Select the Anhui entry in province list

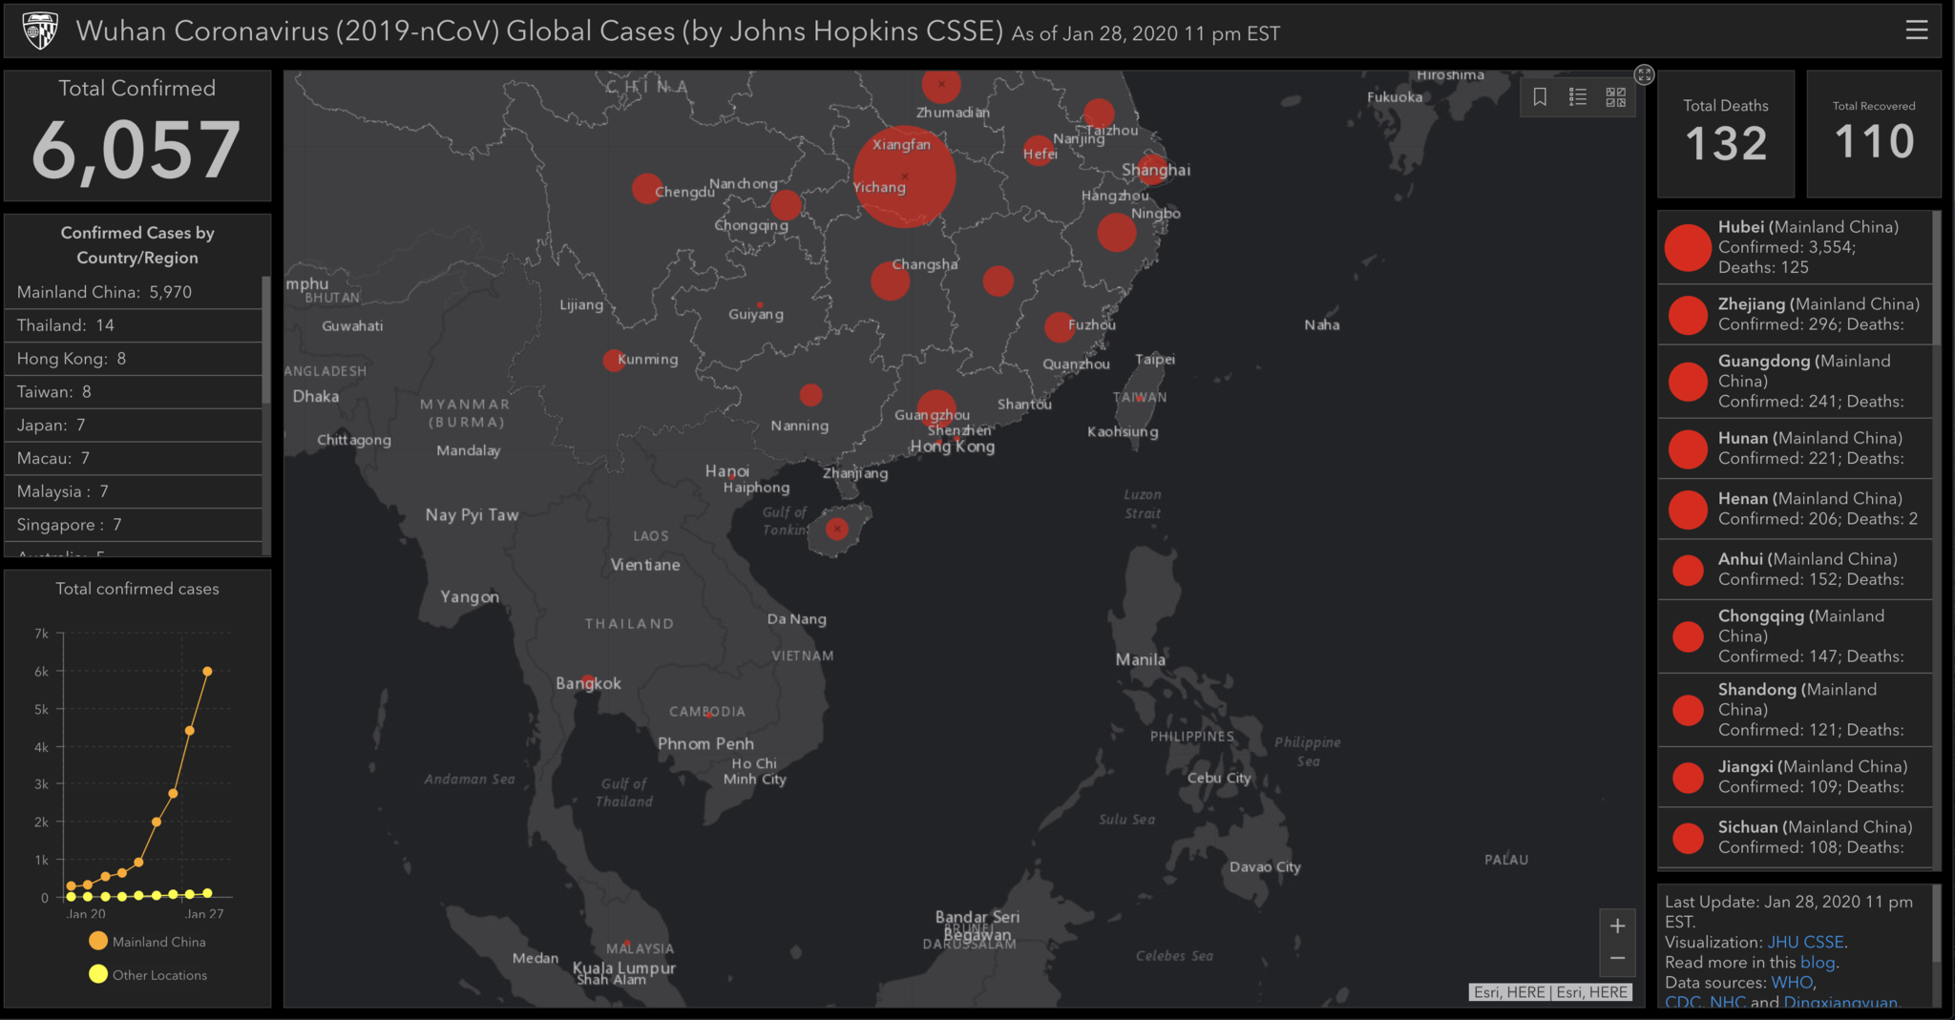tap(1795, 569)
